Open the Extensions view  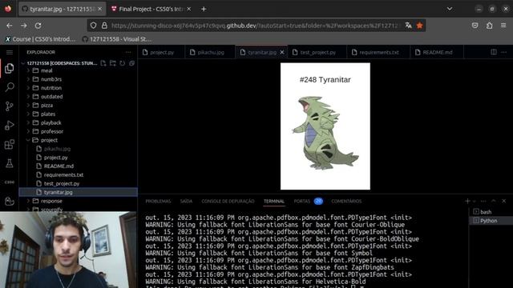pos(10,144)
